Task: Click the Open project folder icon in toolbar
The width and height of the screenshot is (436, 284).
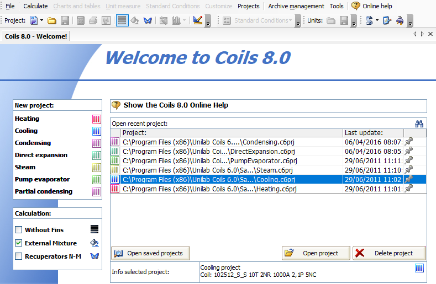Action: [52, 20]
